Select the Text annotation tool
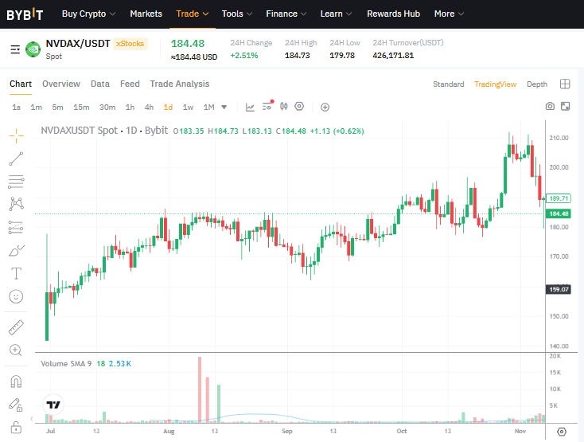The image size is (584, 442). (16, 273)
